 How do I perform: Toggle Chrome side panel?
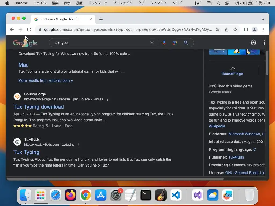[x=246, y=30]
